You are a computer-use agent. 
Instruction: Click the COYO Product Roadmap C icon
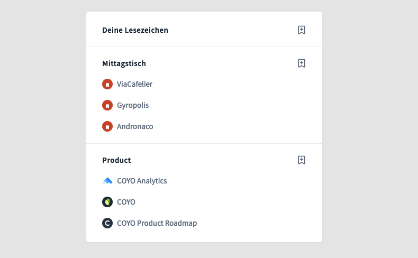click(107, 223)
